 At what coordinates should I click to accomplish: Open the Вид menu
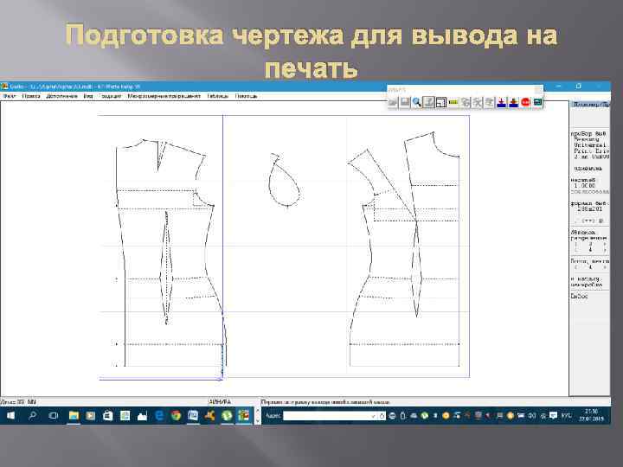click(x=88, y=96)
